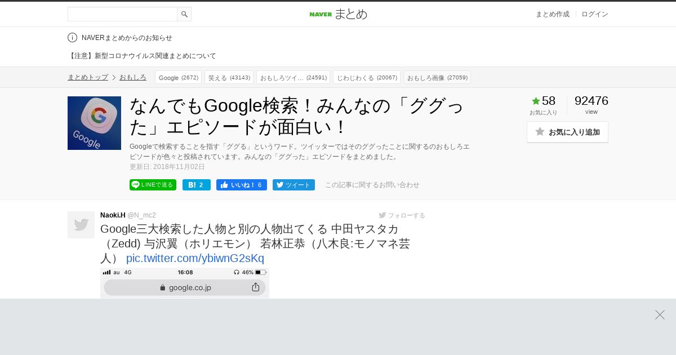Open この記事に関するお問い合わせ link
Image resolution: width=676 pixels, height=355 pixels.
372,185
